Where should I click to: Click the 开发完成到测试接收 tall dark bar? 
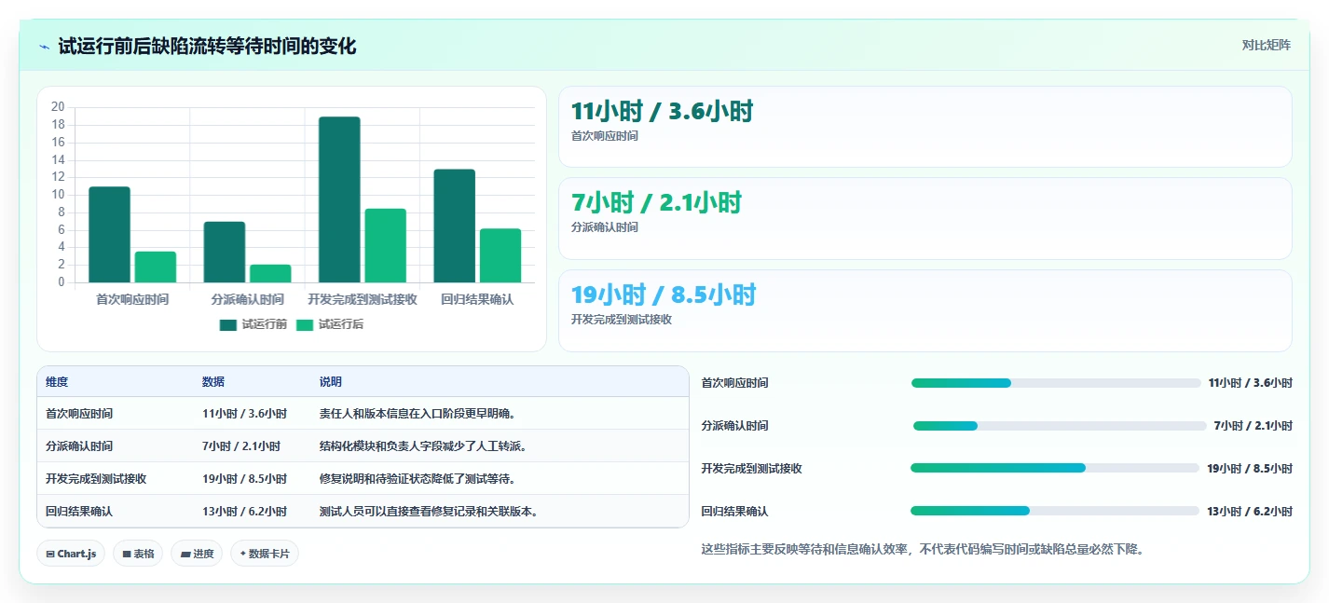tap(339, 199)
